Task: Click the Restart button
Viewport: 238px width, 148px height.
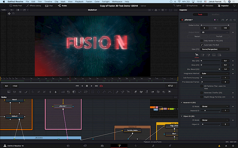Action: coord(197,36)
